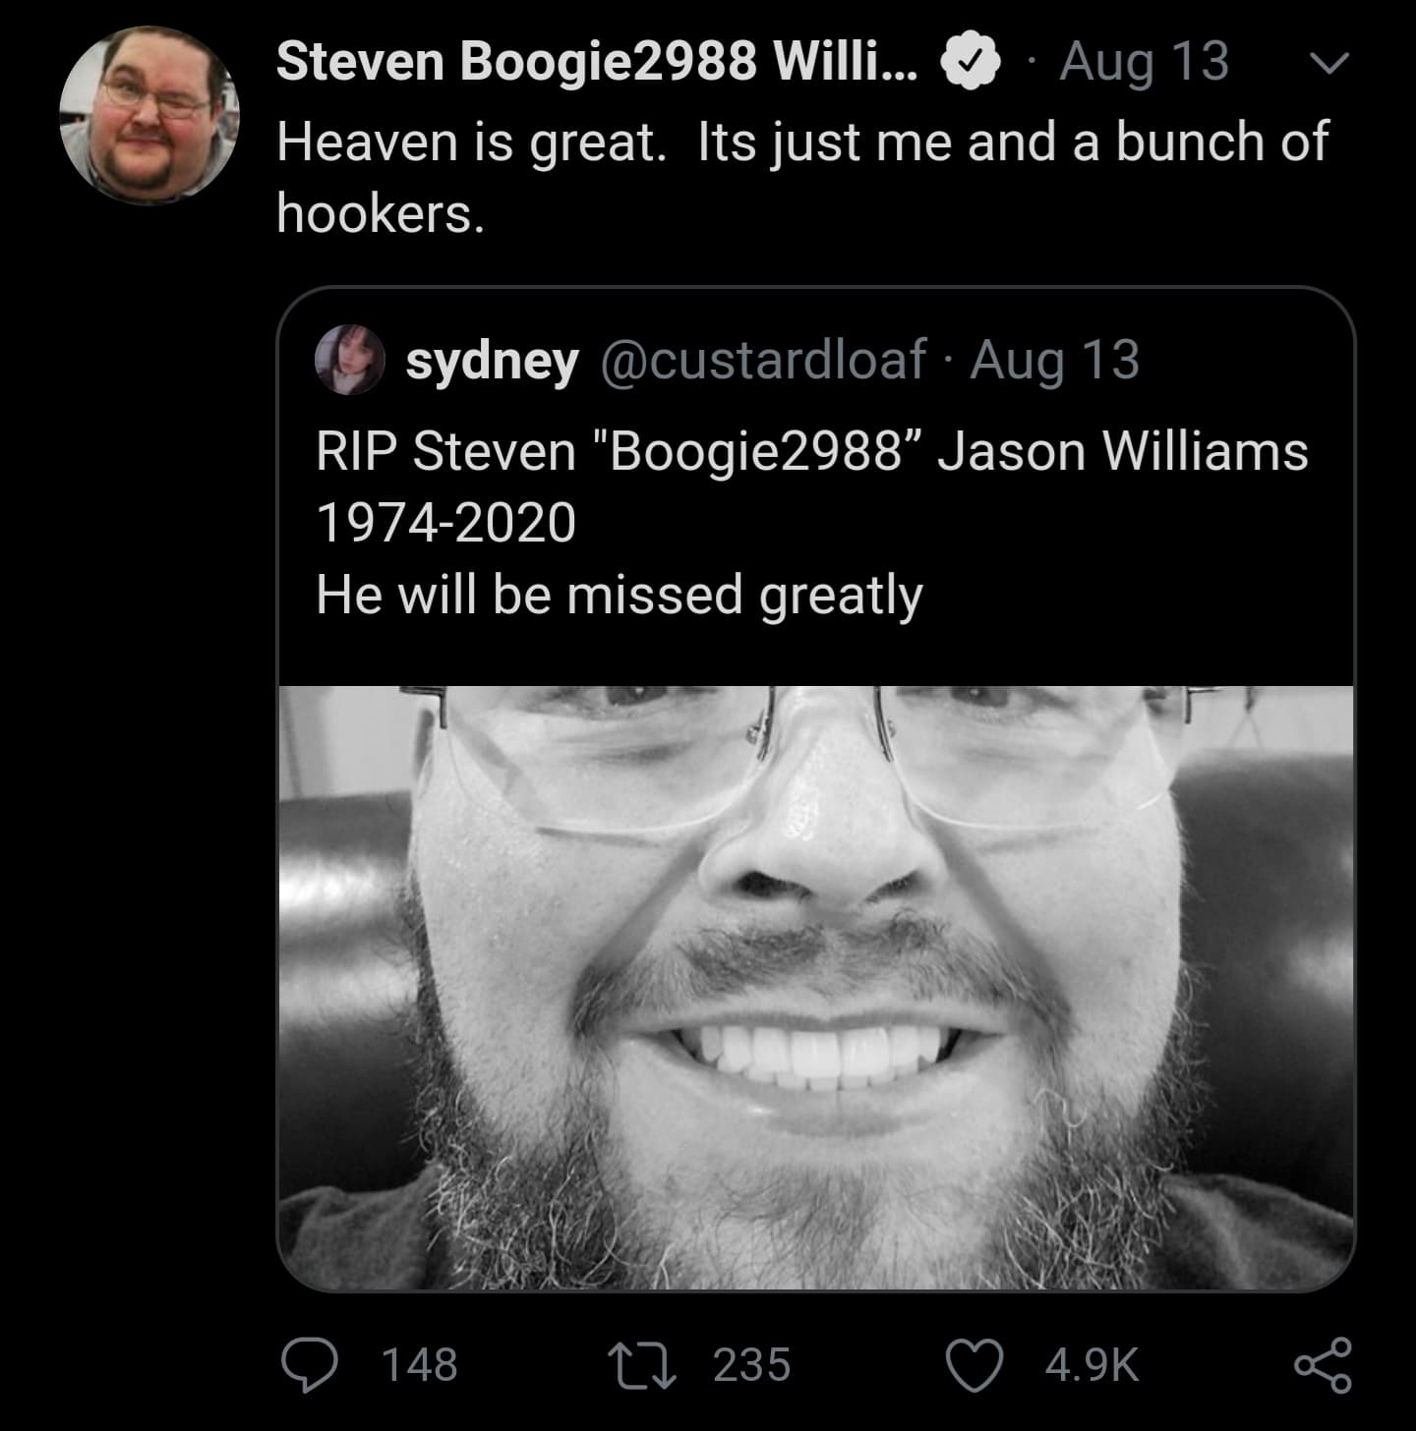The width and height of the screenshot is (1416, 1431).
Task: Open sydney's small profile avatar
Action: click(349, 361)
